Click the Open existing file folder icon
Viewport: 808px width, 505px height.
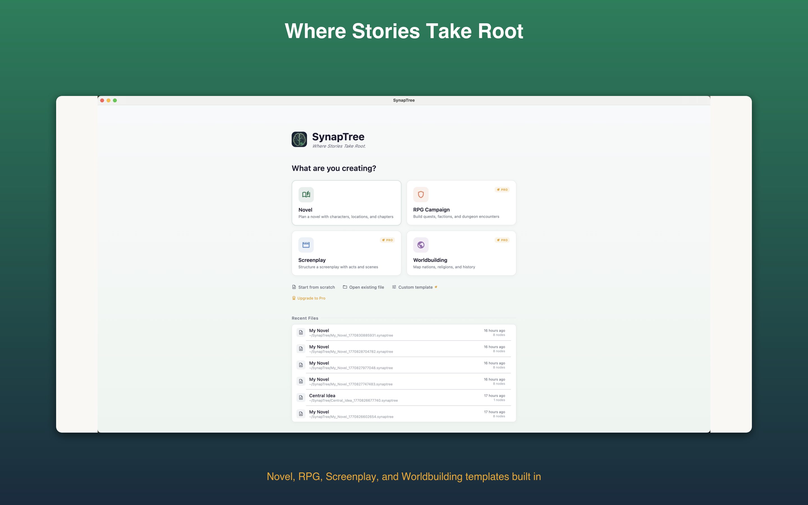pos(345,287)
